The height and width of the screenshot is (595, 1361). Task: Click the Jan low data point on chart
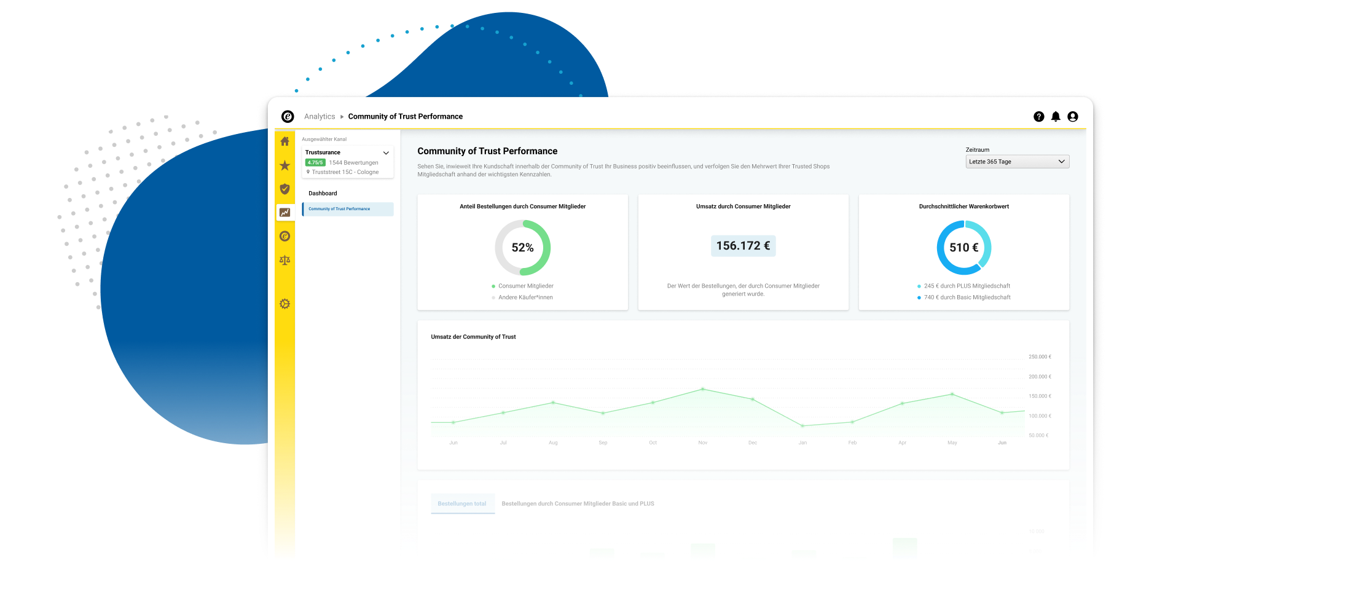click(802, 425)
